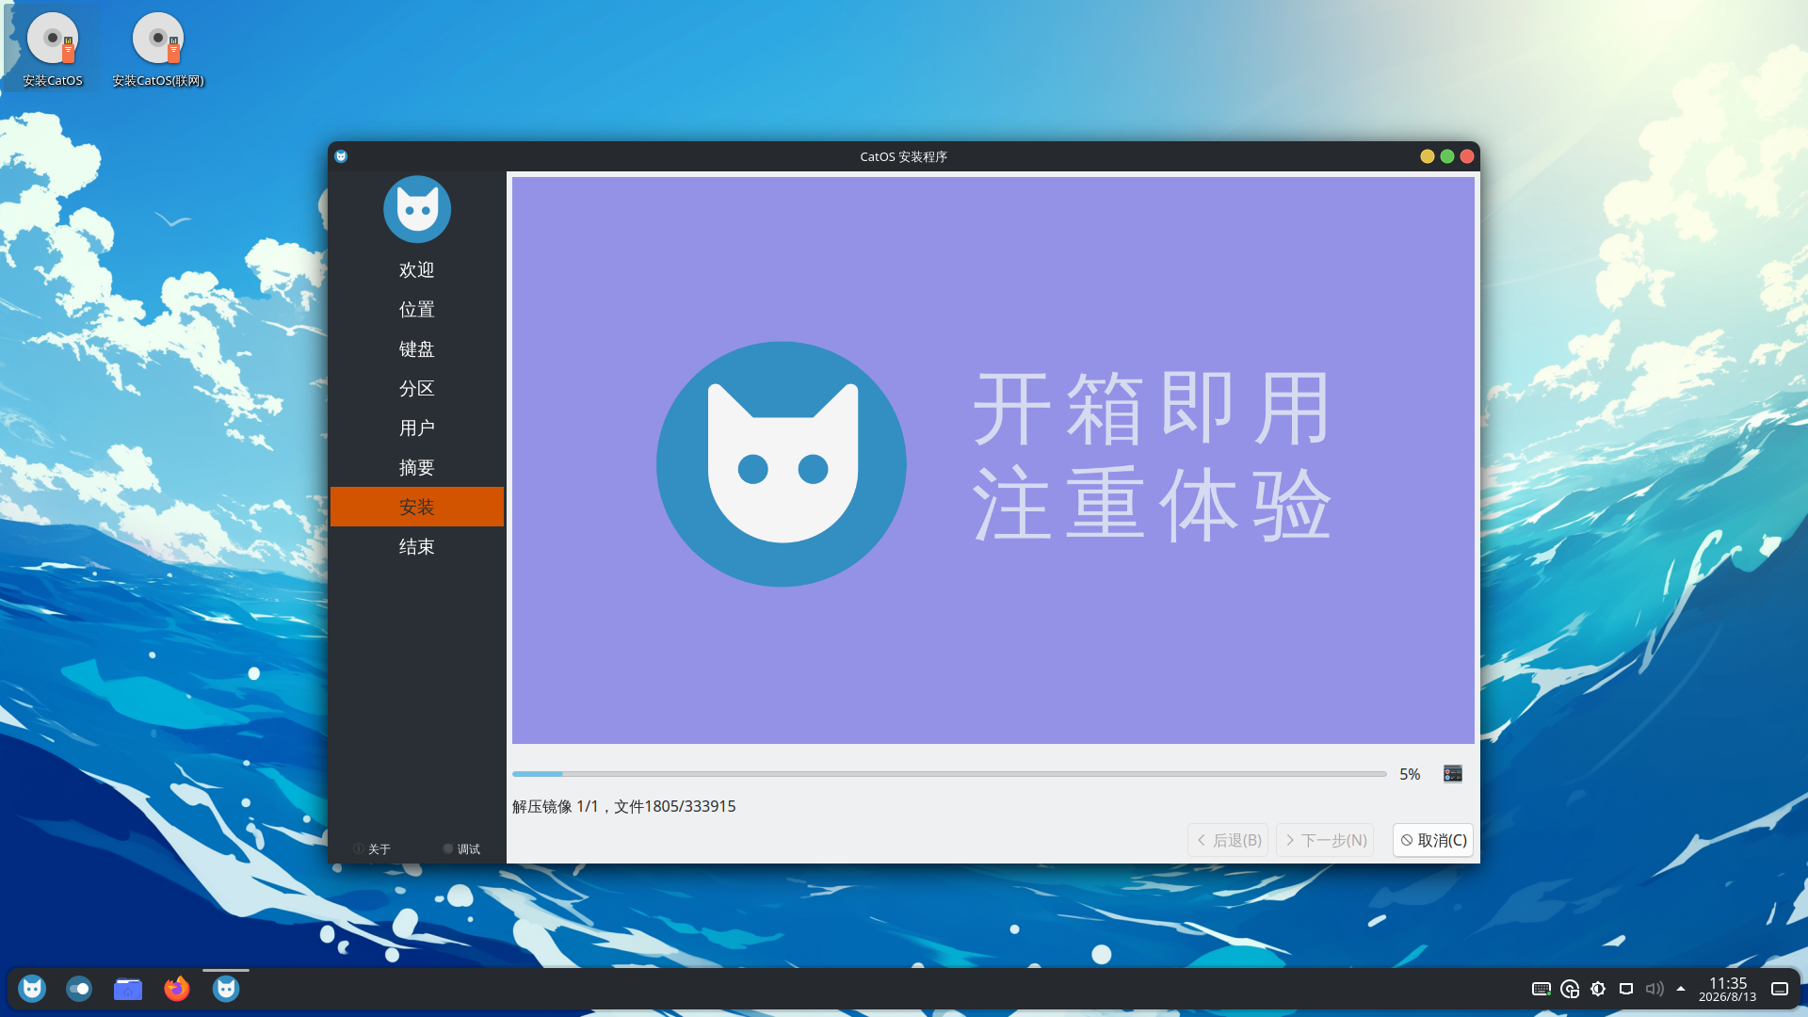Select the 结束 step in sidebar
Screen dimensions: 1808x1017
pos(417,547)
